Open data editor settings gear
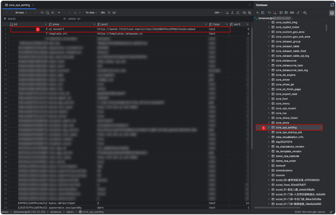This screenshot has height=215, width=336. click(x=249, y=13)
